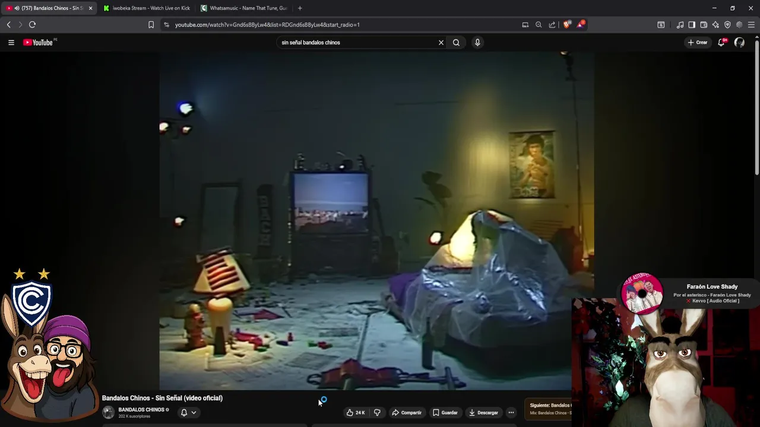Switch to Bandalos Chinos YouTube tab
Image resolution: width=760 pixels, height=427 pixels.
click(x=50, y=8)
